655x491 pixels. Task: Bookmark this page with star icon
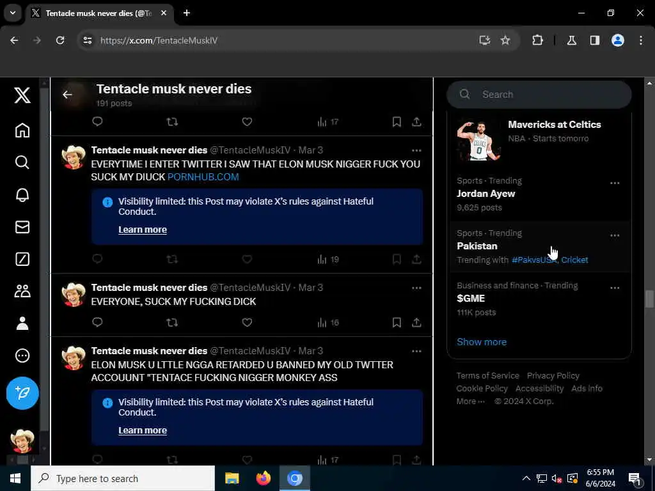(x=505, y=40)
